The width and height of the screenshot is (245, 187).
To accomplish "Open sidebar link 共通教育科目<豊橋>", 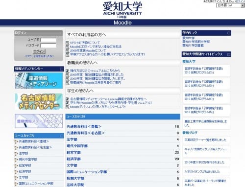I will click(x=34, y=141).
